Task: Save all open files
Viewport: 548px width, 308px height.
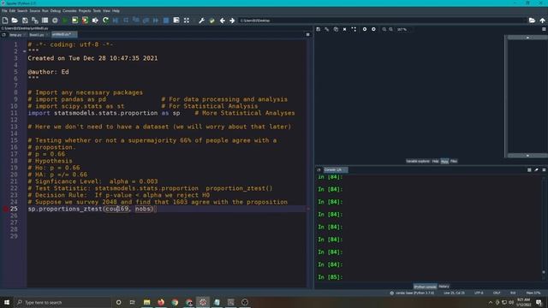Action: pos(35,21)
